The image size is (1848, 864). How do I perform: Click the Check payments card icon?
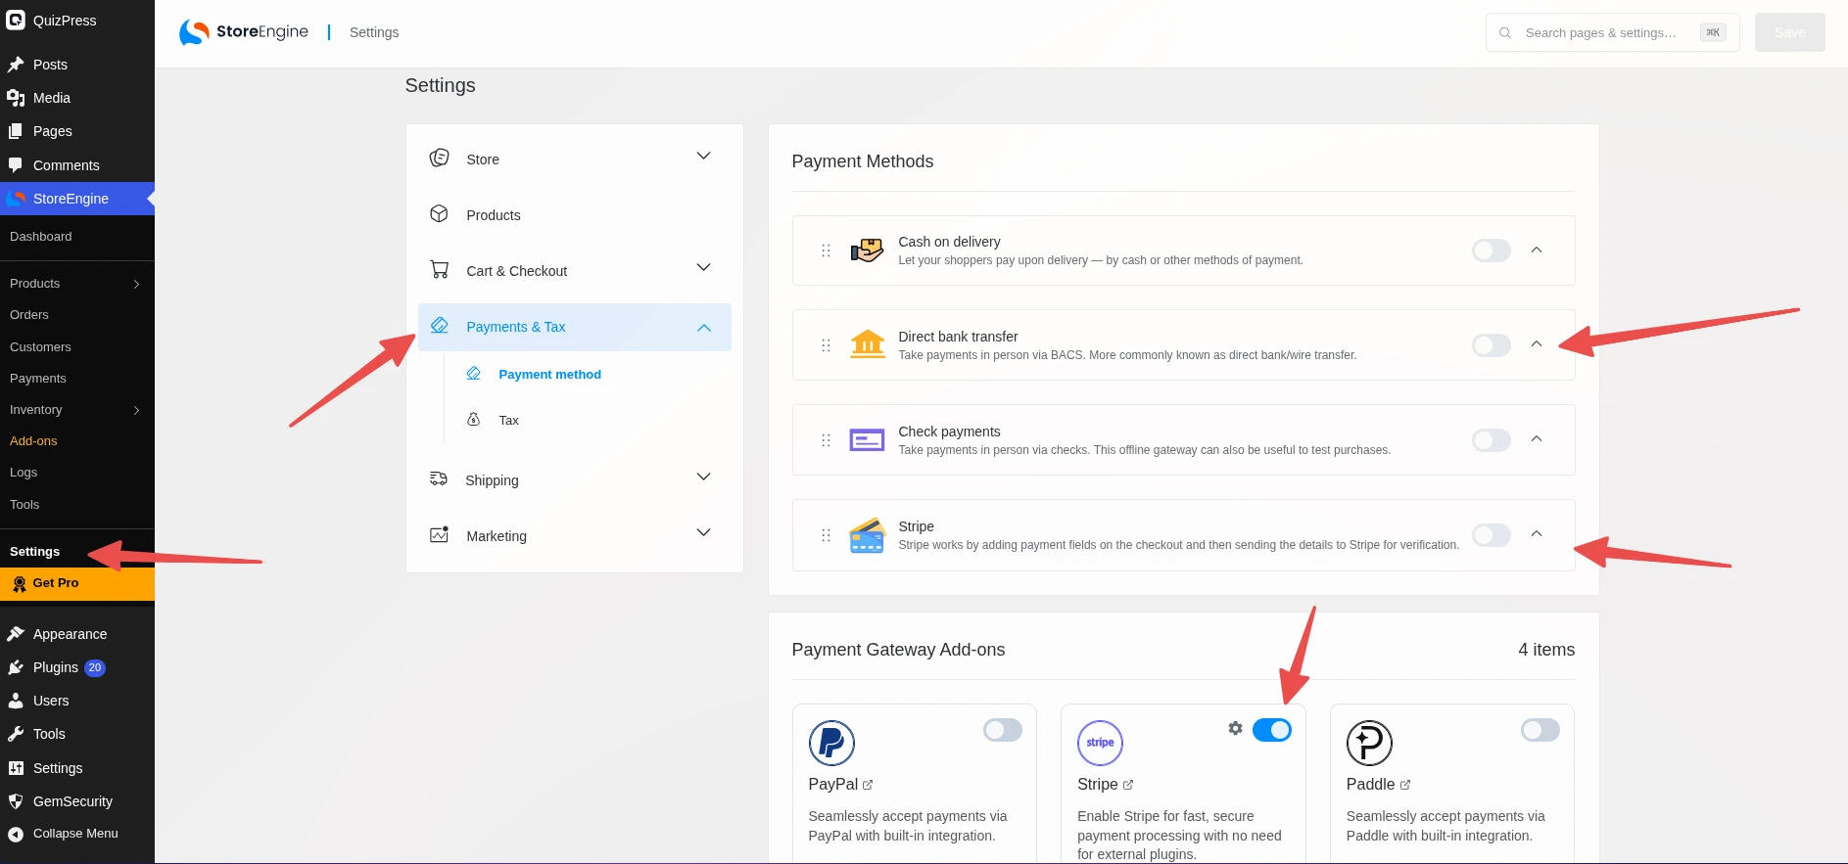click(868, 440)
